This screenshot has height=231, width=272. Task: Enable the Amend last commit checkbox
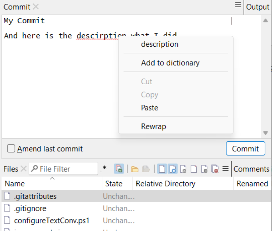click(x=11, y=149)
